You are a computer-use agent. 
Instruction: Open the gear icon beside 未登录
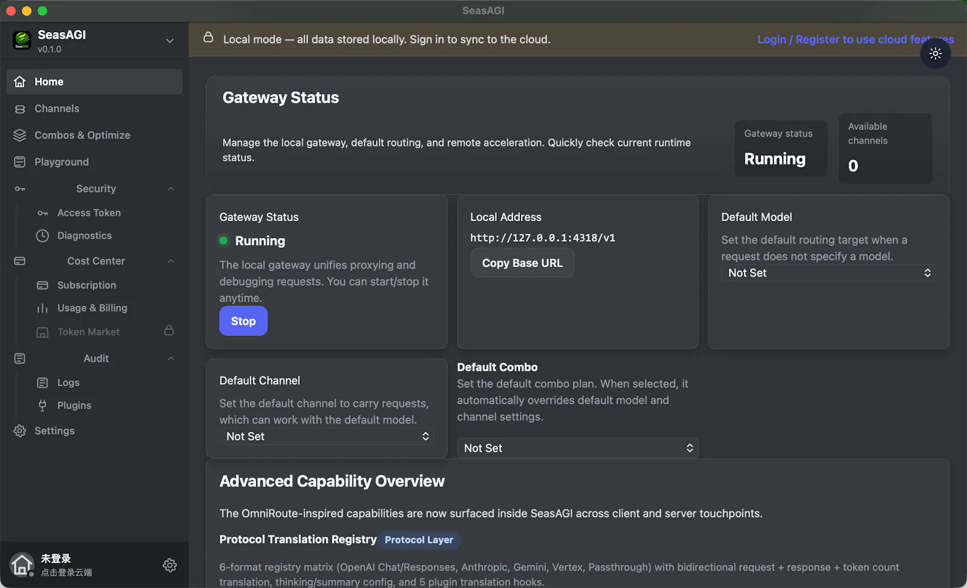coord(170,565)
